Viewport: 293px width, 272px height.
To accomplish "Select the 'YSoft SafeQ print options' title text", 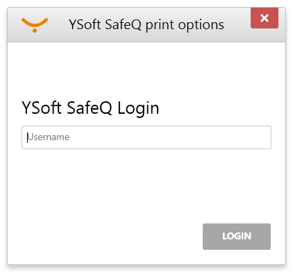I will pyautogui.click(x=146, y=25).
